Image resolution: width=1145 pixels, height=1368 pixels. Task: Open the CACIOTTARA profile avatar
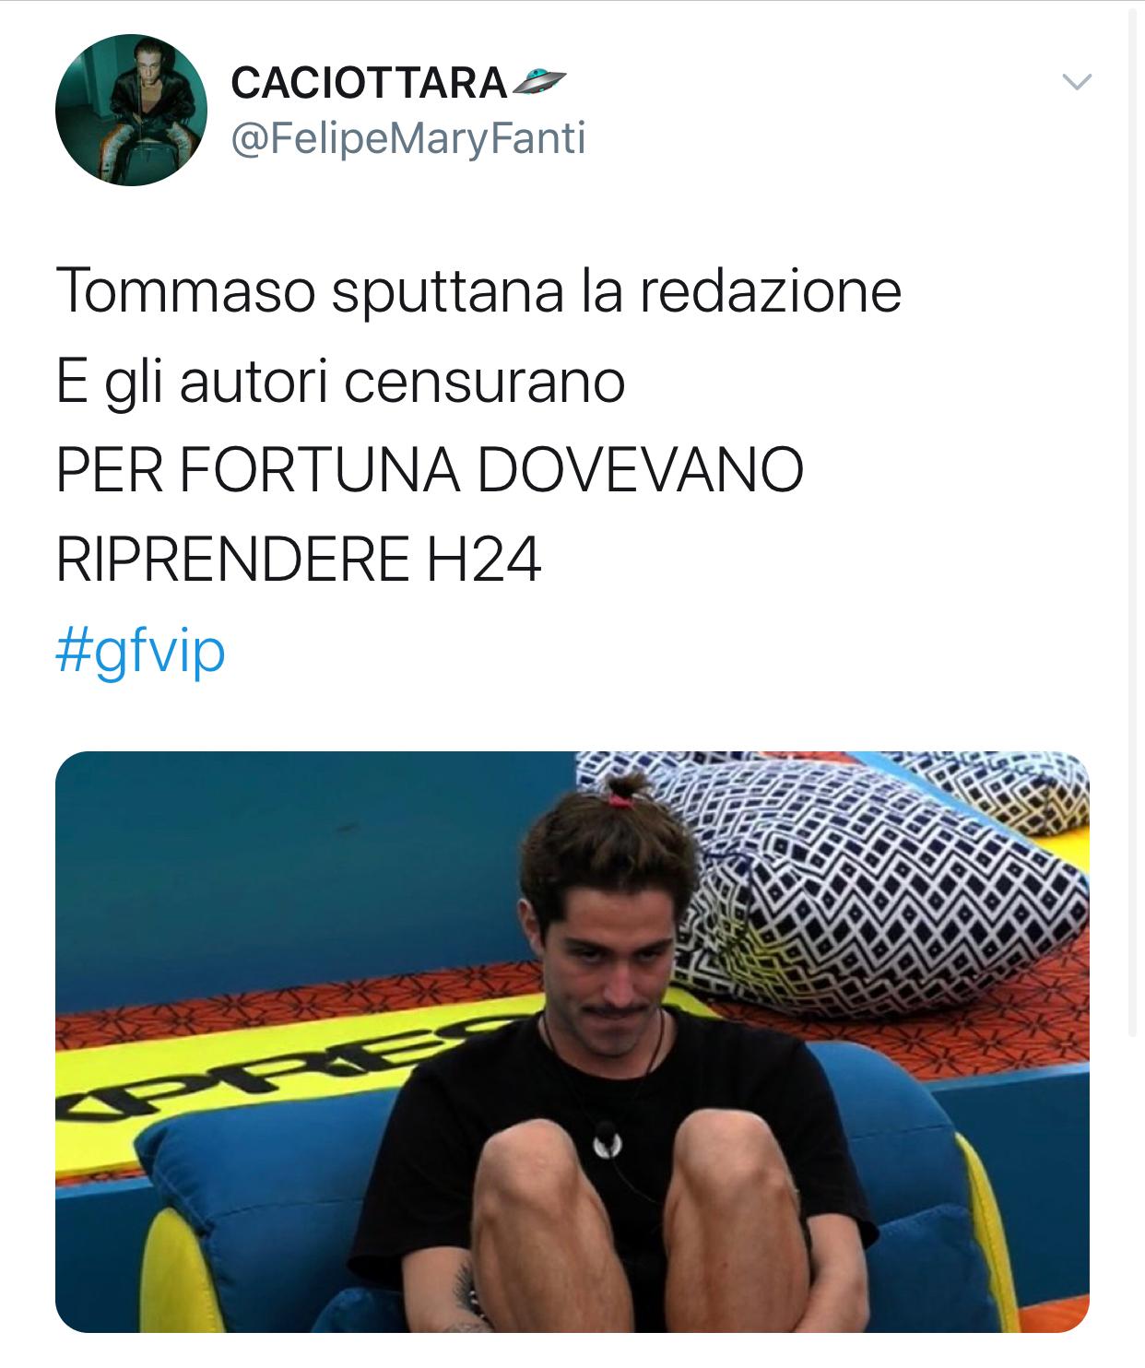131,110
